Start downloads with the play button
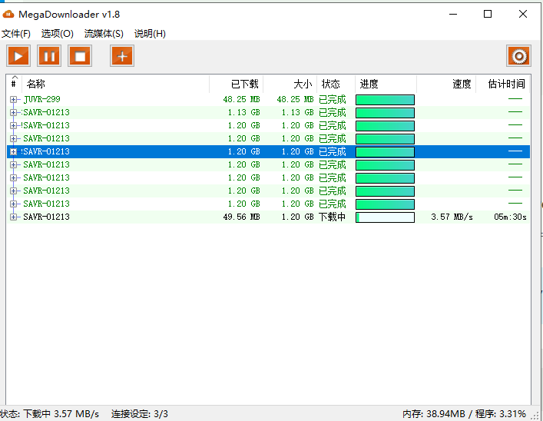543x421 pixels. [x=18, y=56]
